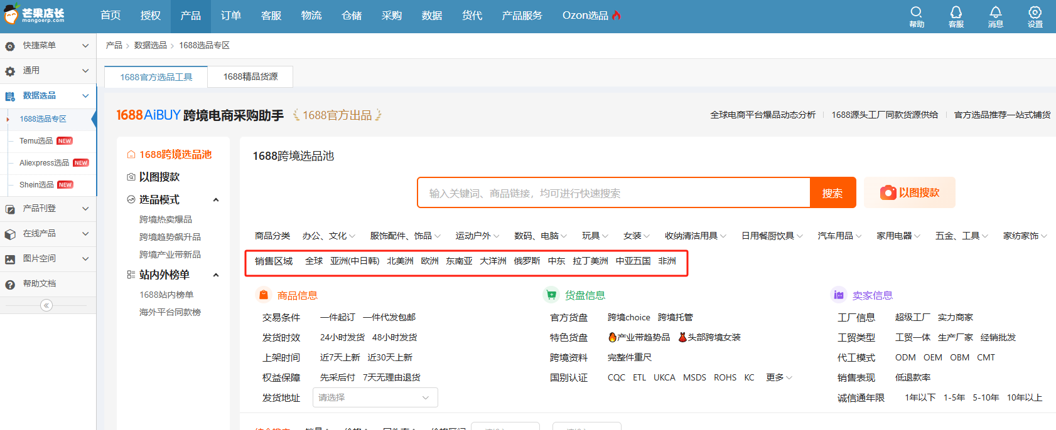Image resolution: width=1056 pixels, height=430 pixels.
Task: Select 俄罗斯 sales region
Action: 527,261
